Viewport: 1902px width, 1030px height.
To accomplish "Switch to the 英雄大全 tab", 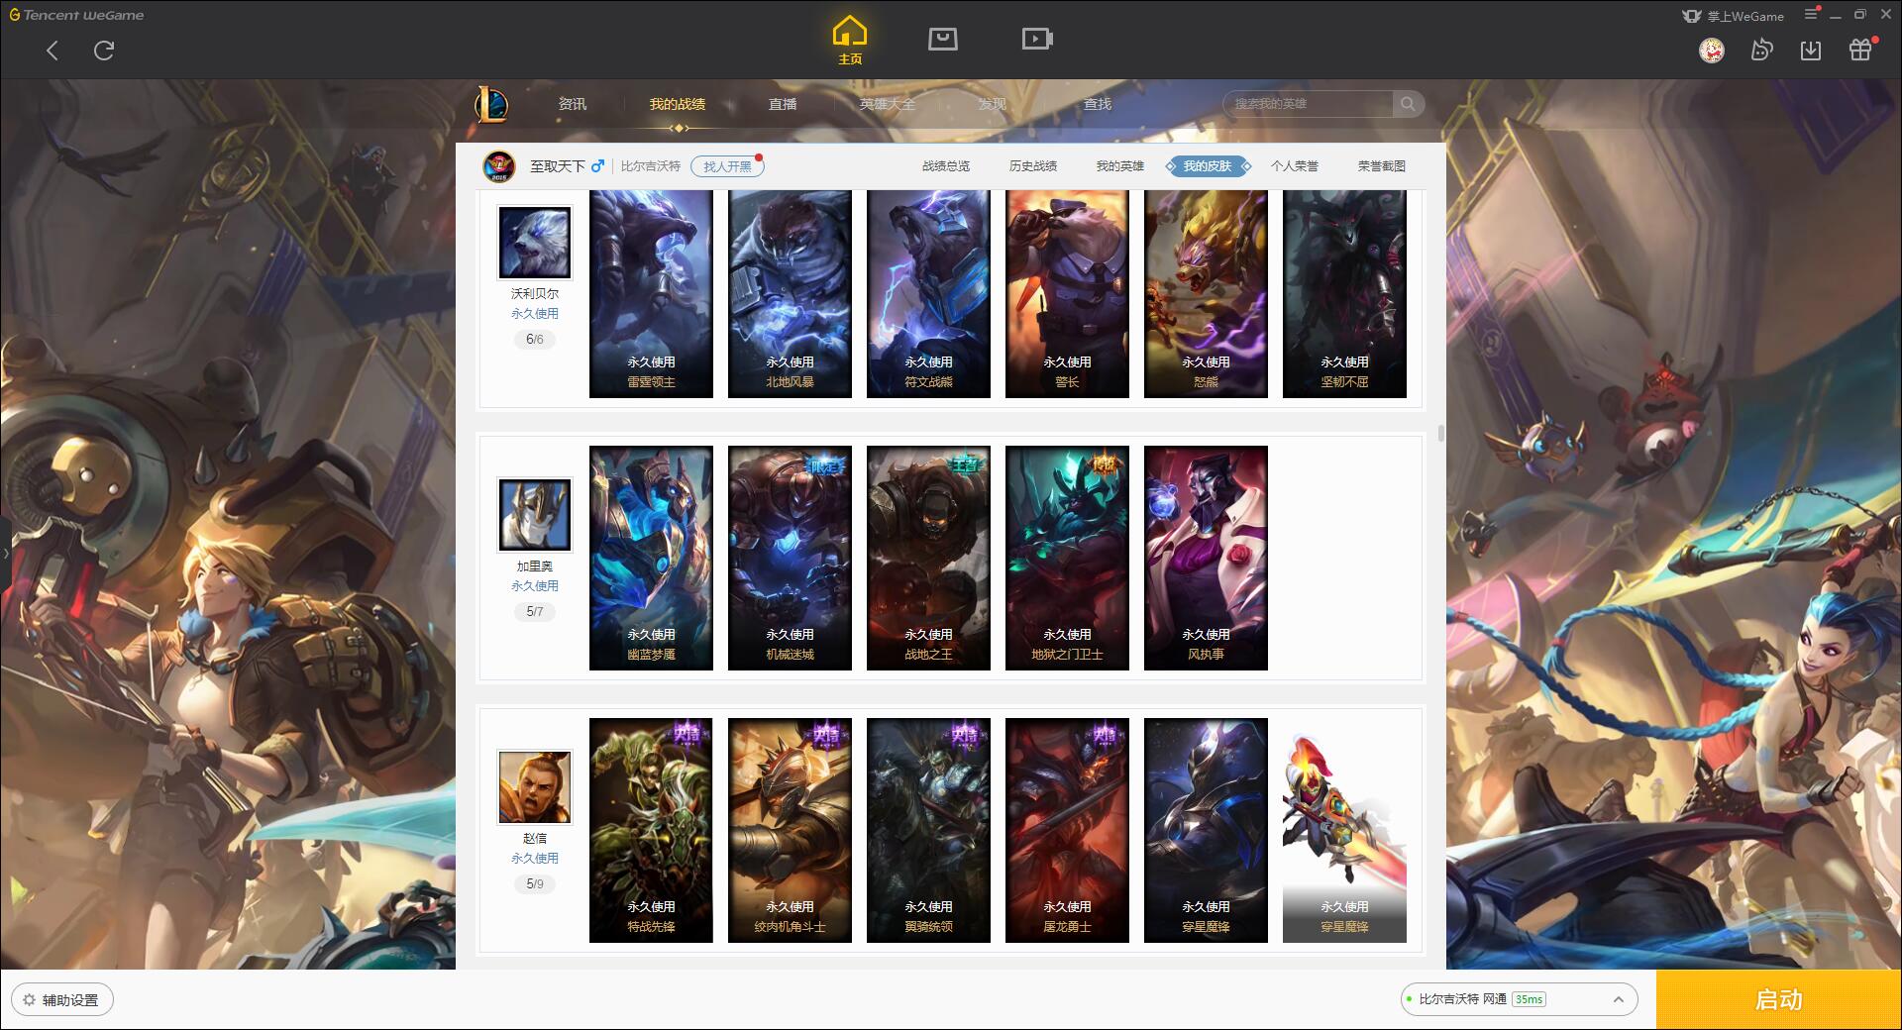I will click(x=888, y=104).
